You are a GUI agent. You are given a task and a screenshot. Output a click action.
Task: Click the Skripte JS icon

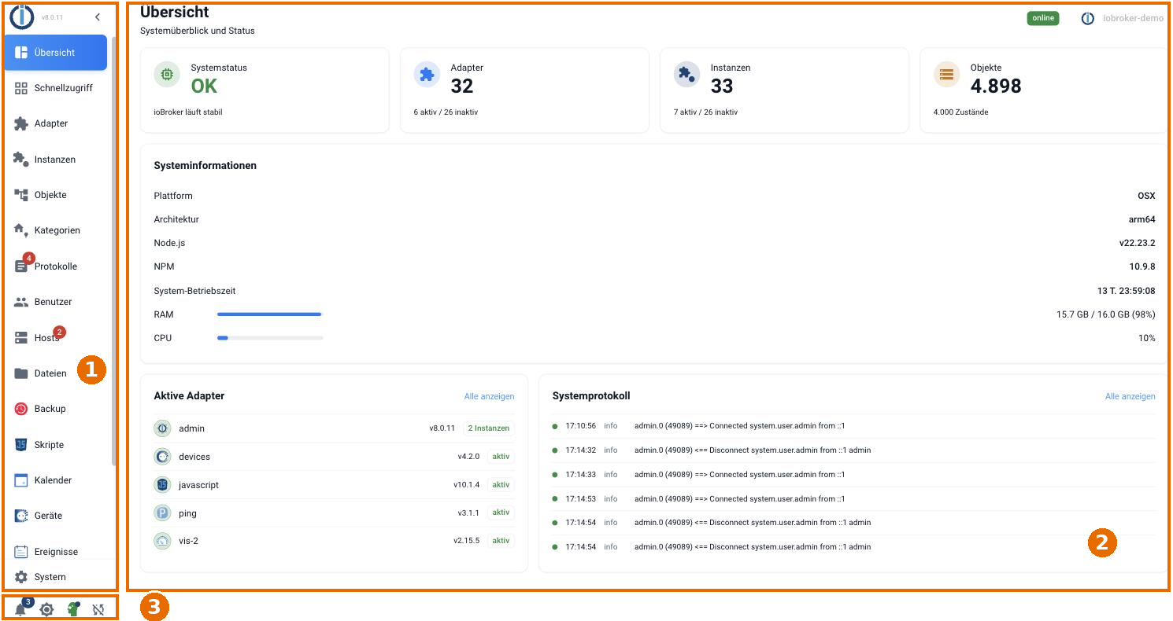coord(21,445)
